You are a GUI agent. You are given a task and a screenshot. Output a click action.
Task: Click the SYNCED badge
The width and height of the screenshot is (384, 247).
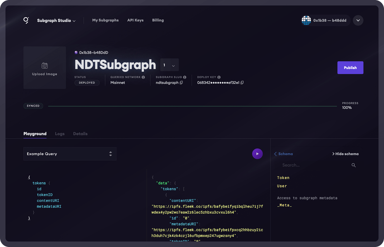[x=33, y=106]
